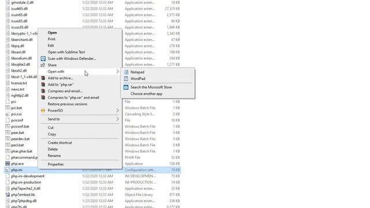Select the phar.phar.bat file name
Screen dimensions: 370x208
tap(22, 151)
